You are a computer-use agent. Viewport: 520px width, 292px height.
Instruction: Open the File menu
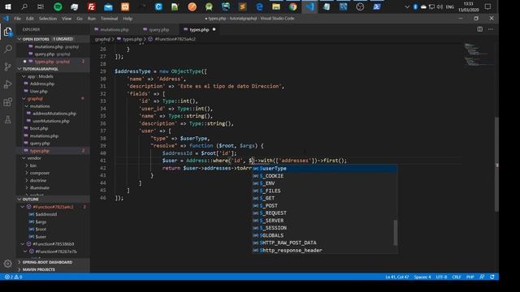coord(18,19)
